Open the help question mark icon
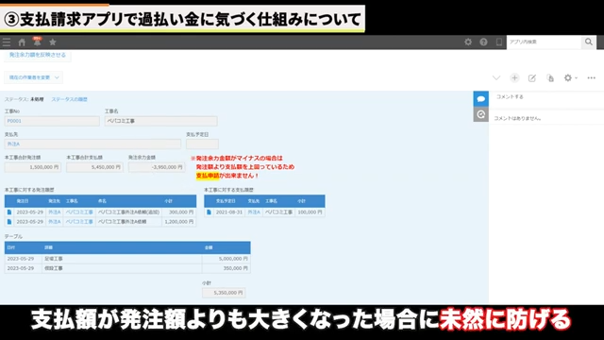Viewport: 604px width, 340px height. 483,42
